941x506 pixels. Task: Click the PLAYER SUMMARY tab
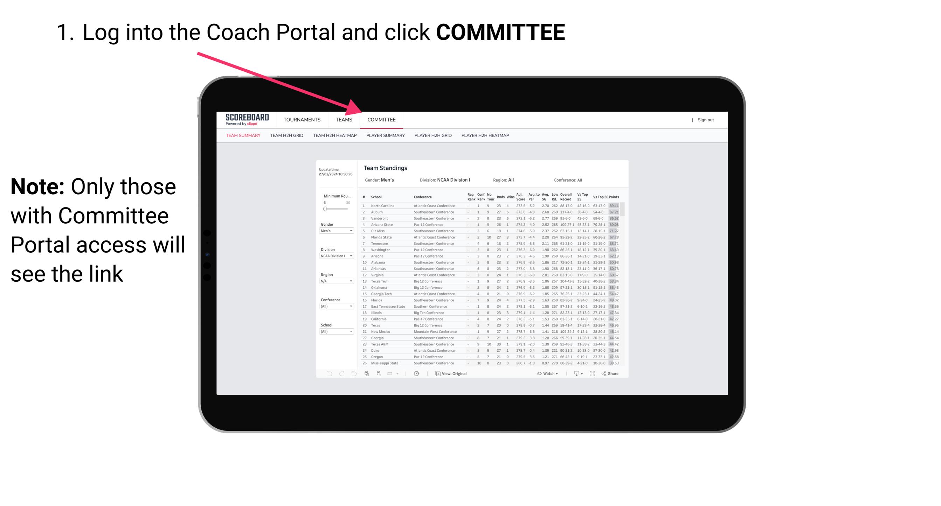pyautogui.click(x=385, y=136)
